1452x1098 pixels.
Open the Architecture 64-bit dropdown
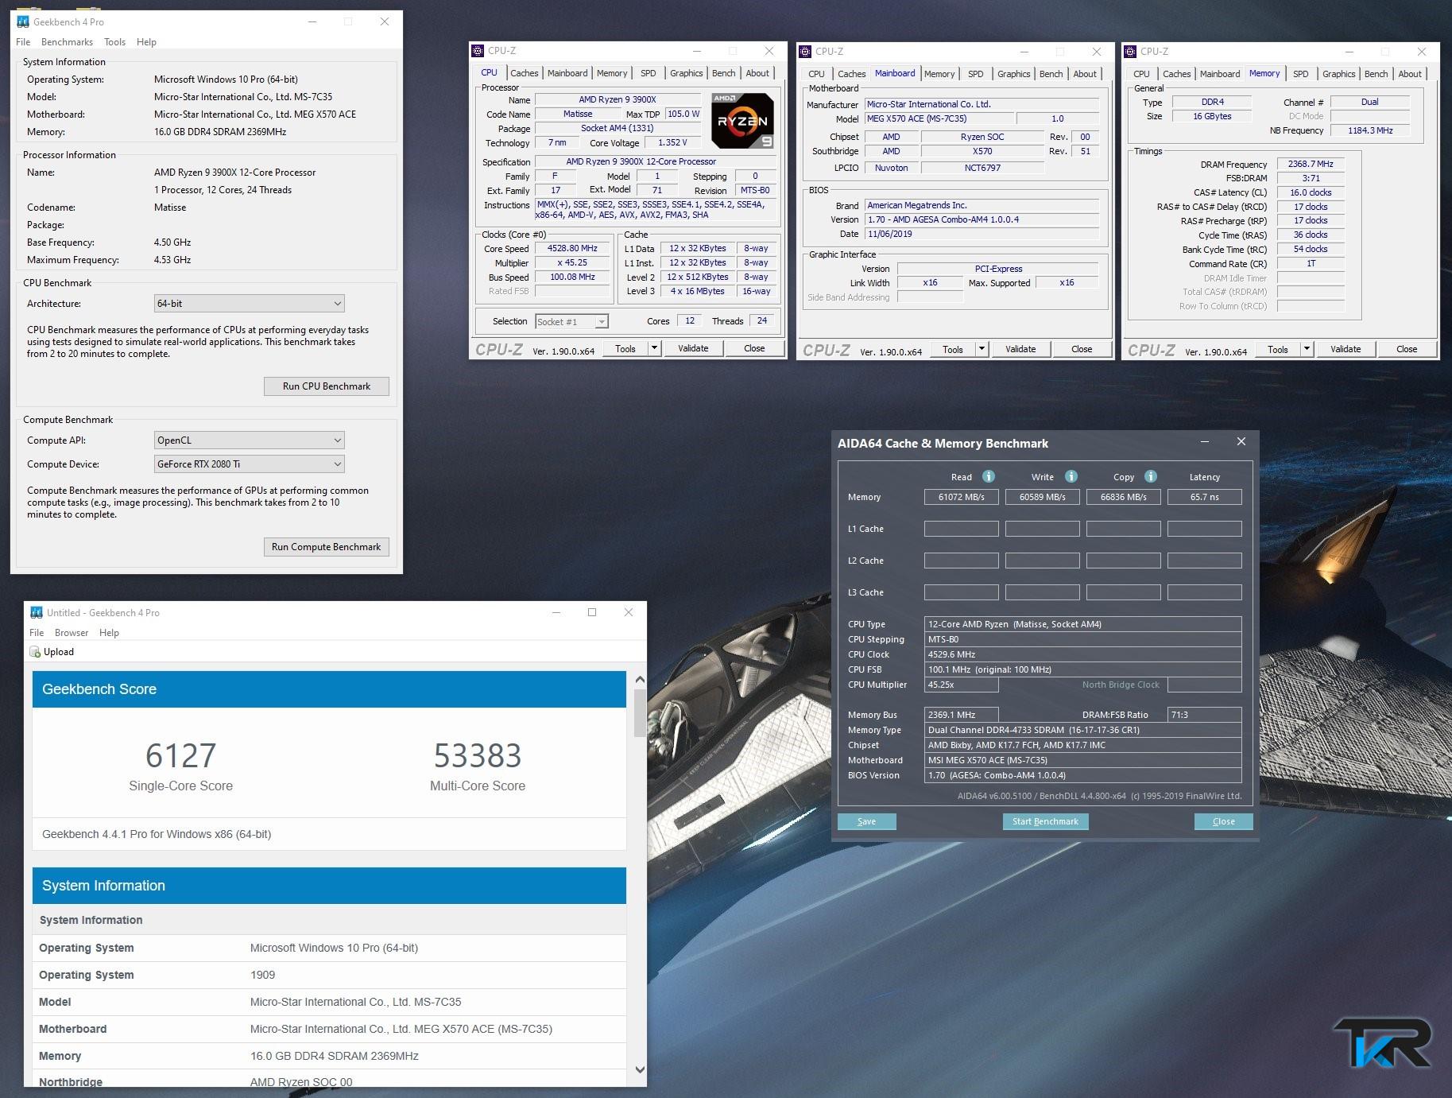tap(250, 304)
